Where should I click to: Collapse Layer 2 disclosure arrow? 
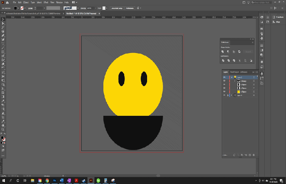232,77
